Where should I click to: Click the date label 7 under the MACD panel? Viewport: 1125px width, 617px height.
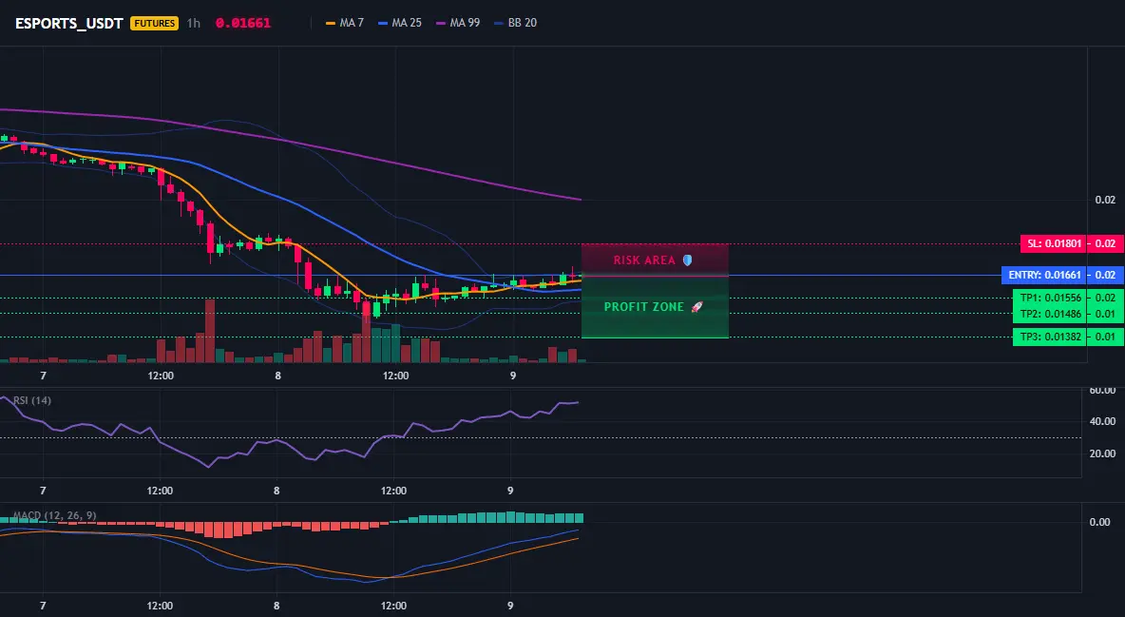coord(43,606)
